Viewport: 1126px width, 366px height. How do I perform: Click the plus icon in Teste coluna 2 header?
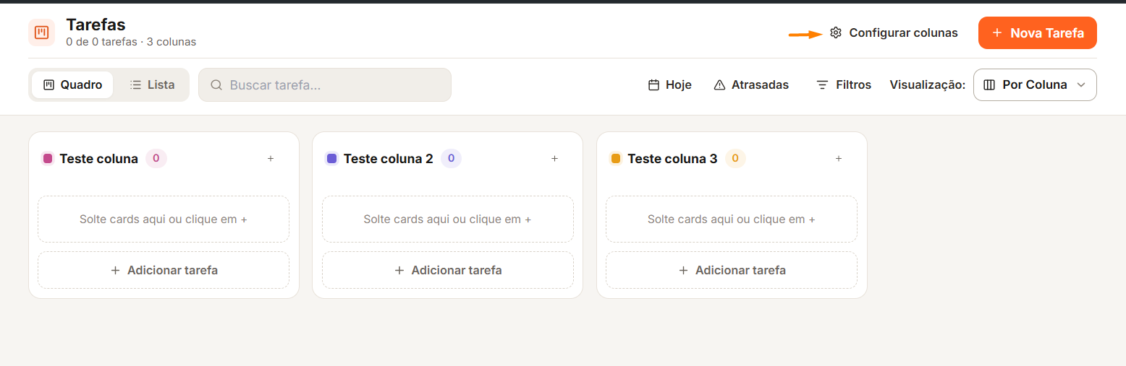555,159
